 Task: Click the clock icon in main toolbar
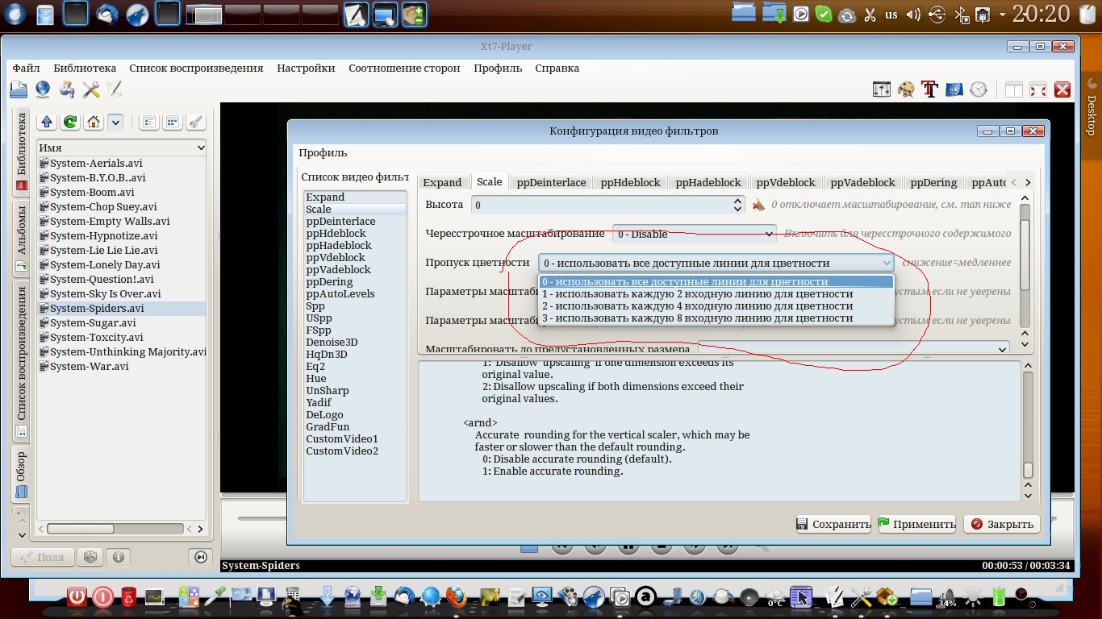coord(979,89)
